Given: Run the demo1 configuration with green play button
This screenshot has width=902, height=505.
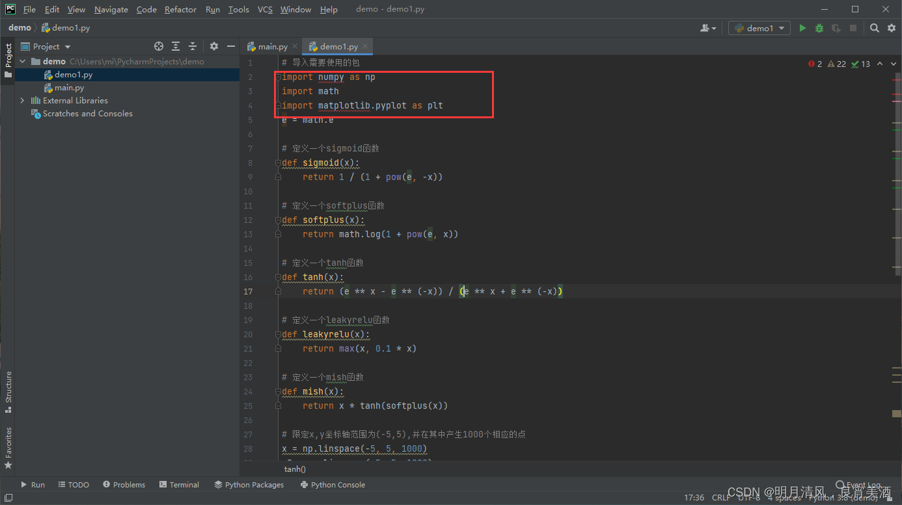Looking at the screenshot, I should (x=802, y=28).
